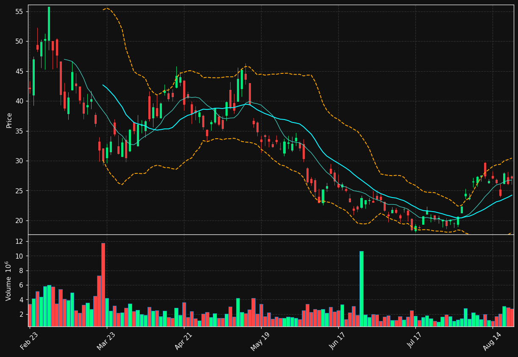Viewport: 518px width, 357px height.
Task: Click the Mar 23 date label
Action: coord(106,341)
